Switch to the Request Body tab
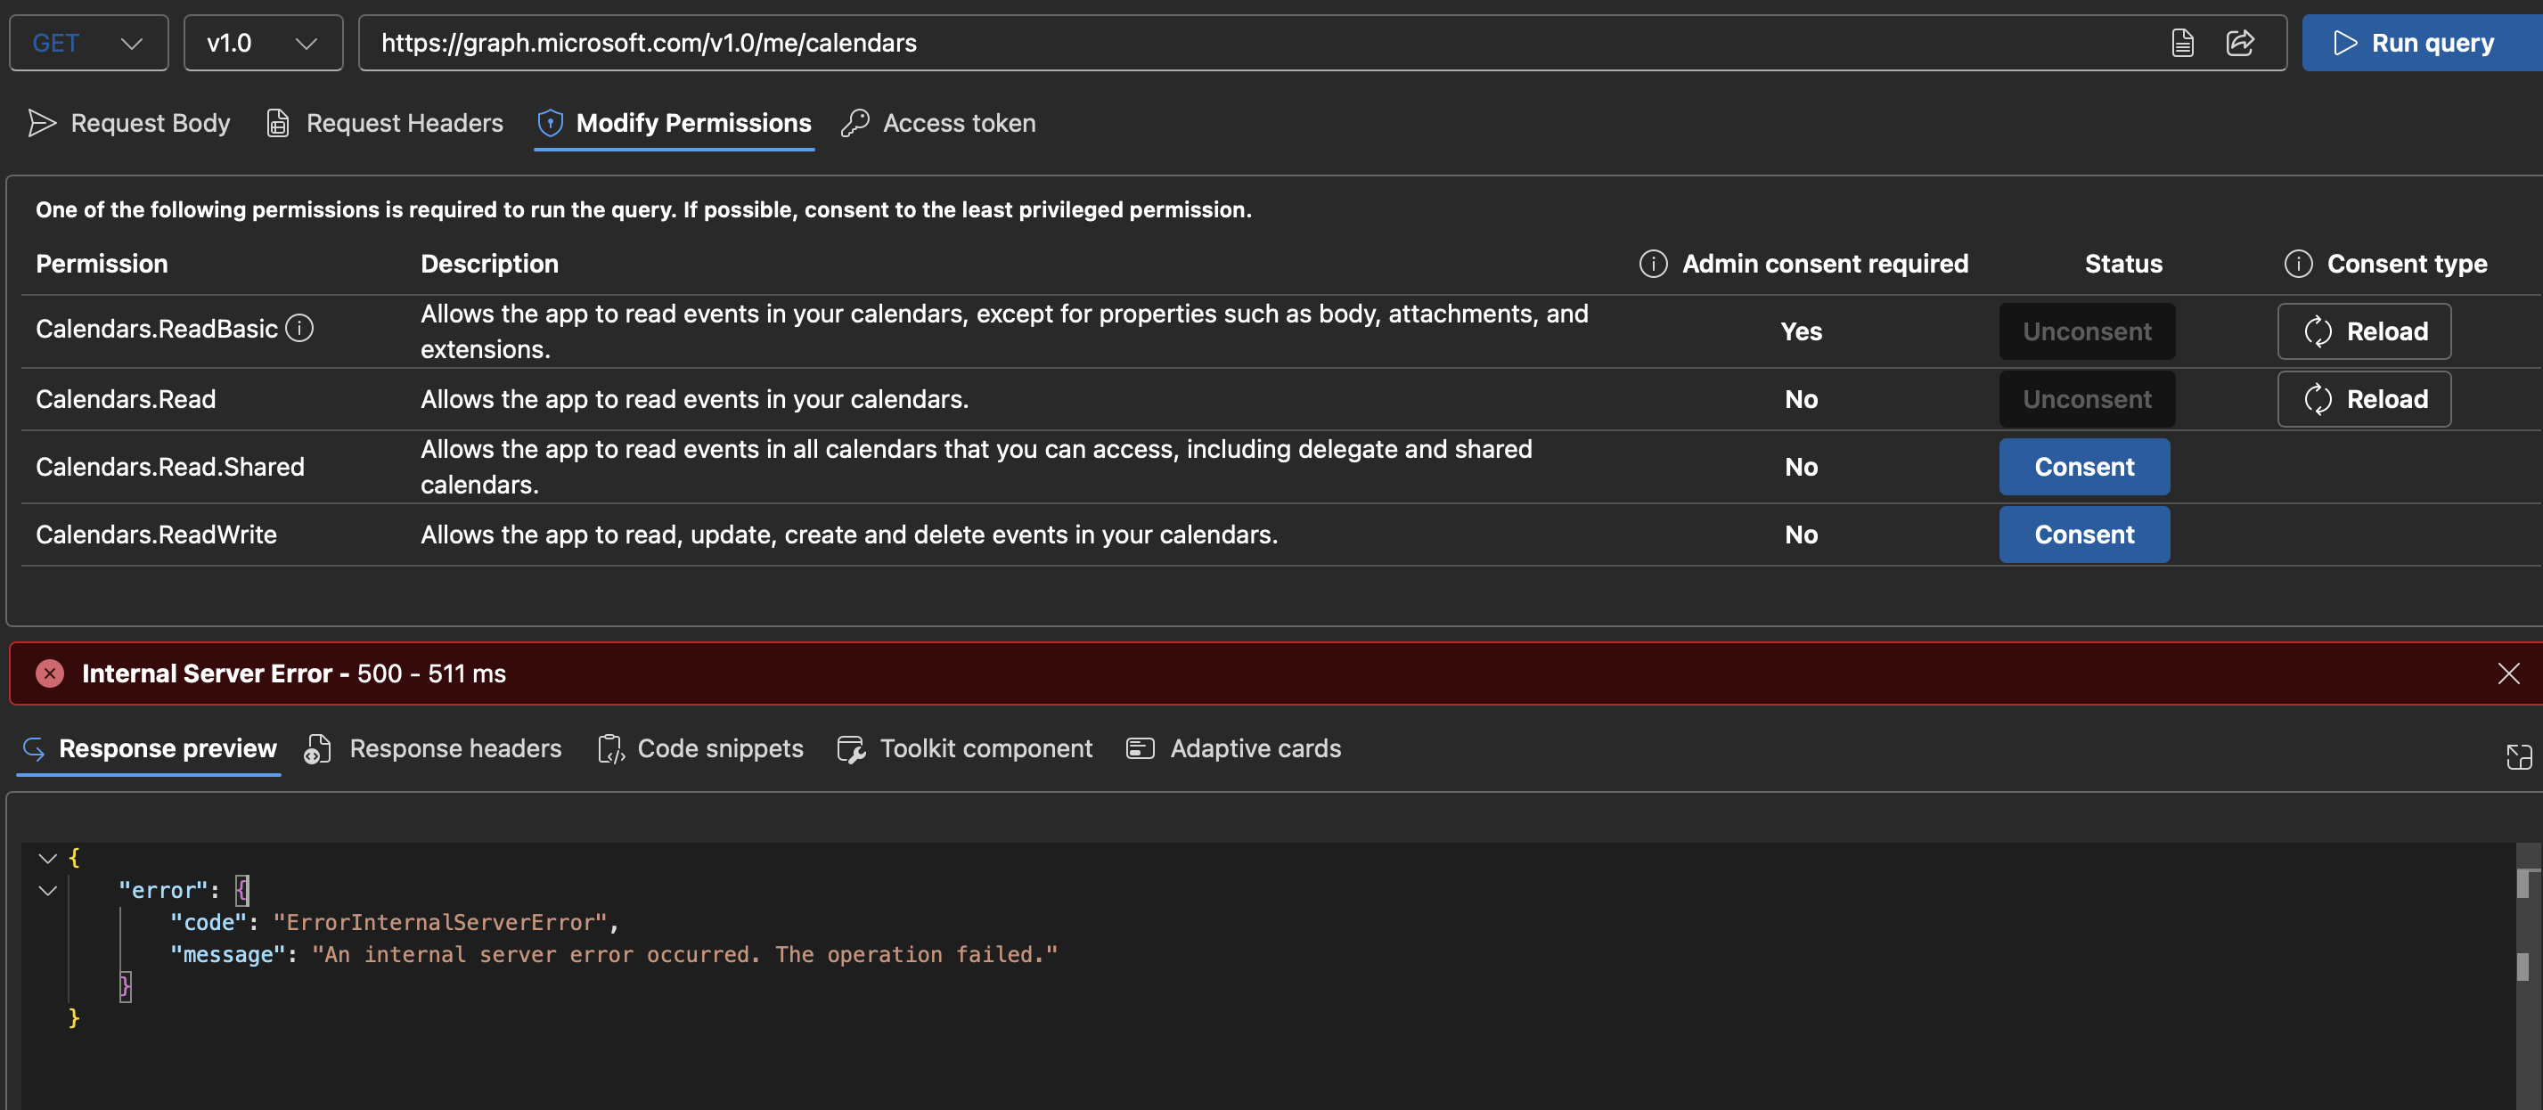The image size is (2543, 1110). (x=129, y=123)
